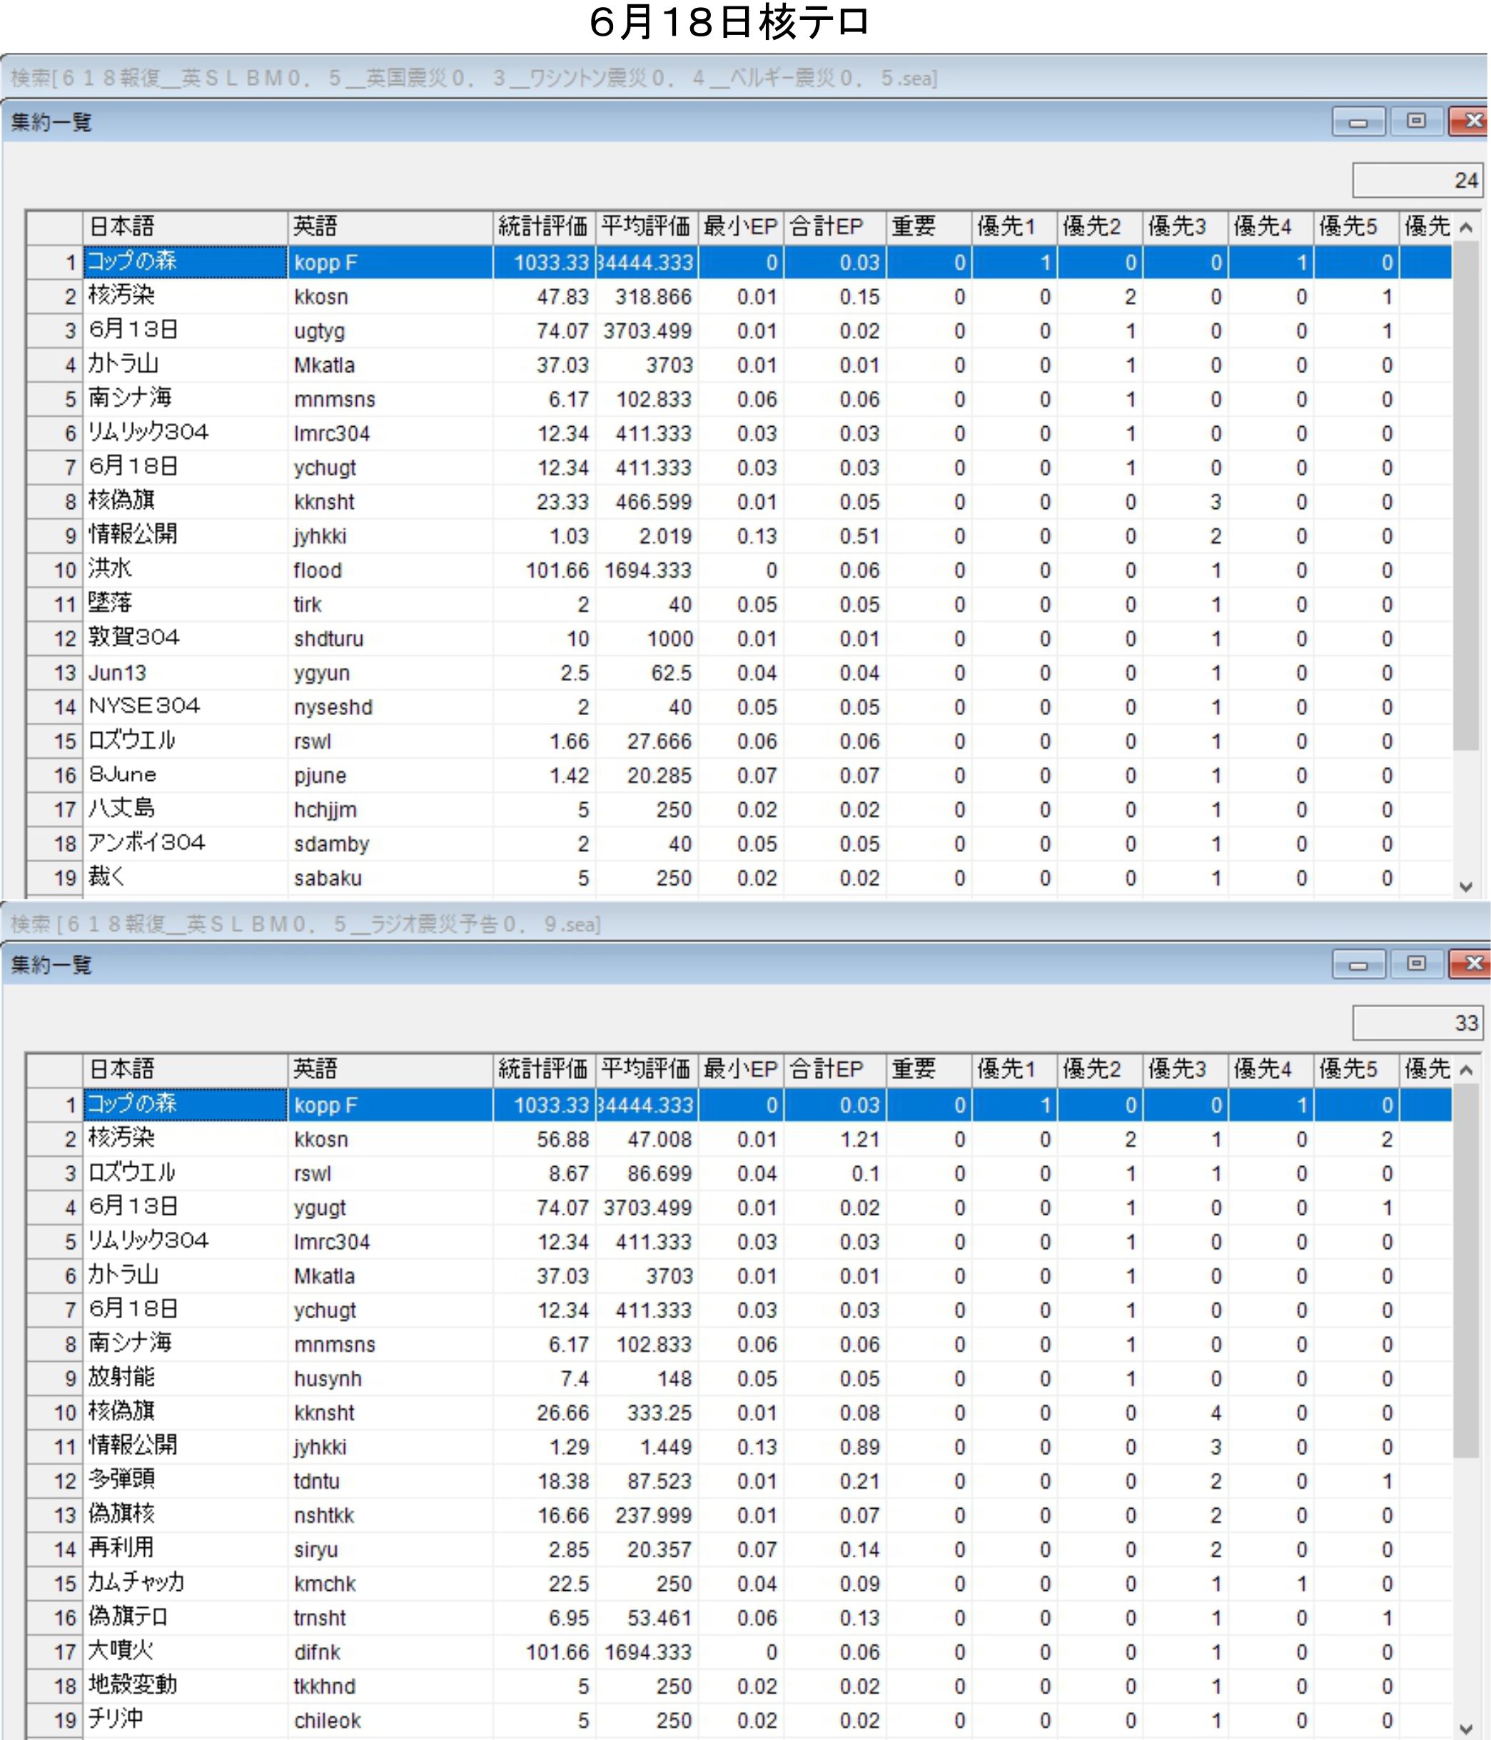
Task: Maximize the upper 集約一覧 window
Action: [x=1415, y=122]
